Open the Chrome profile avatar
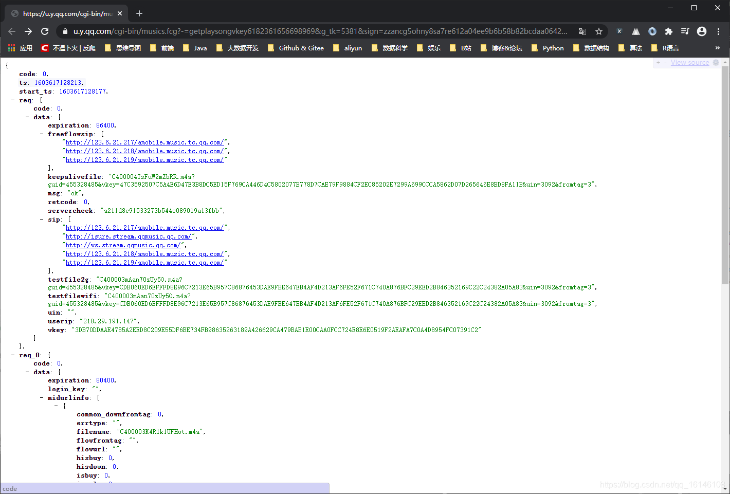This screenshot has width=730, height=494. [702, 31]
